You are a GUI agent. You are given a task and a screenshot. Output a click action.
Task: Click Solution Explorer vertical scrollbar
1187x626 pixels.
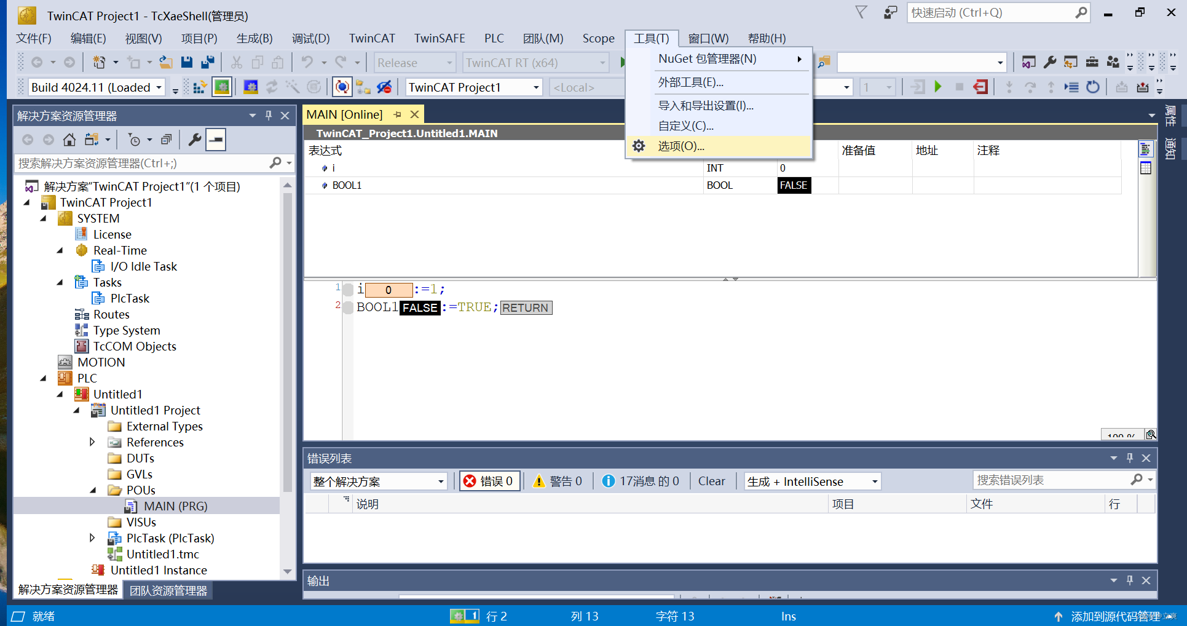click(287, 343)
